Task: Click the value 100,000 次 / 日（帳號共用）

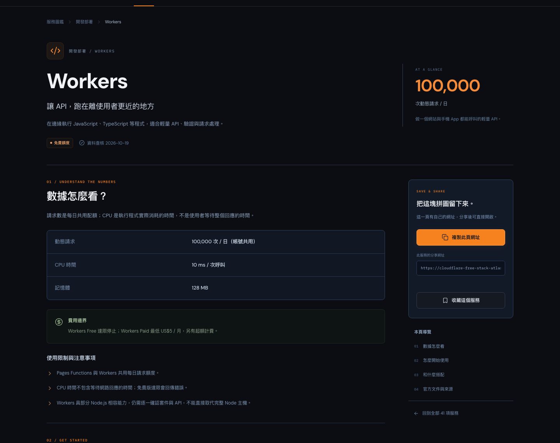Action: [x=224, y=242]
